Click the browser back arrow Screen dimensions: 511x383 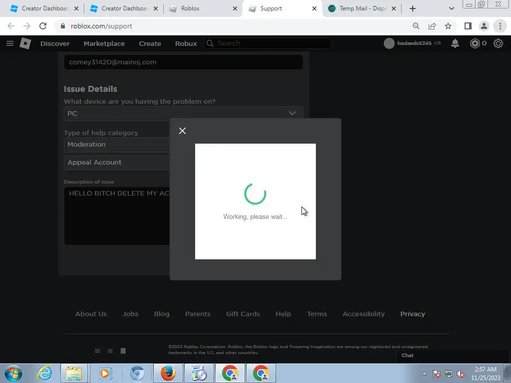pyautogui.click(x=11, y=26)
